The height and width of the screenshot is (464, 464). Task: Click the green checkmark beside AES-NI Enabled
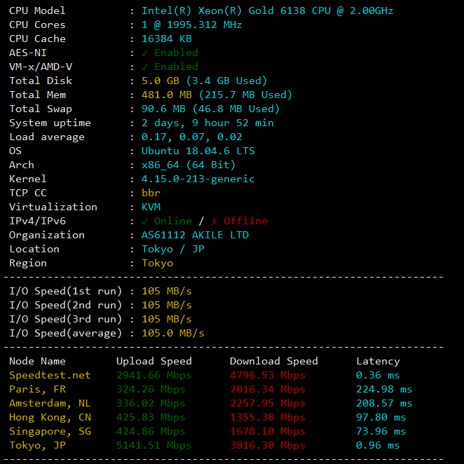145,53
